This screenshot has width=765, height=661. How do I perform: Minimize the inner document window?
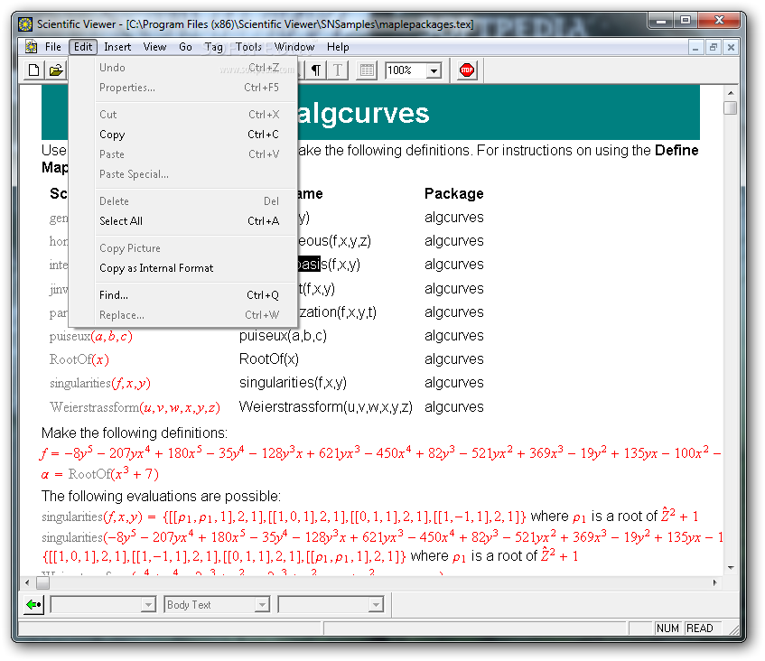point(695,47)
